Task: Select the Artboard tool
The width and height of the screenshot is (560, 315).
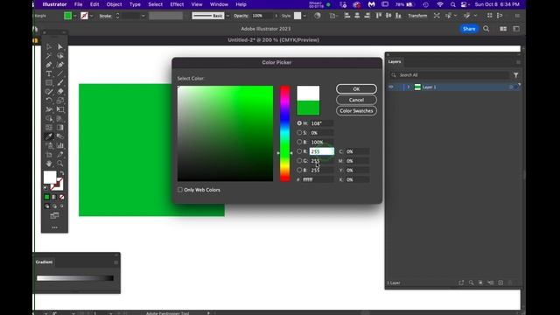Action: 49,155
